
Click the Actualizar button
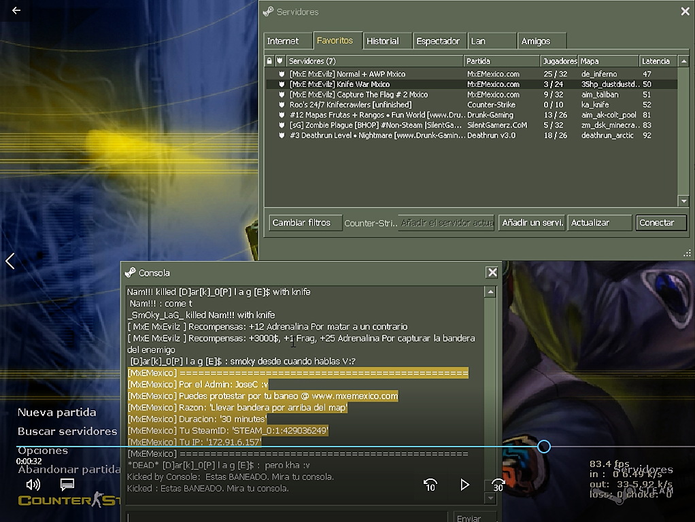tap(599, 222)
